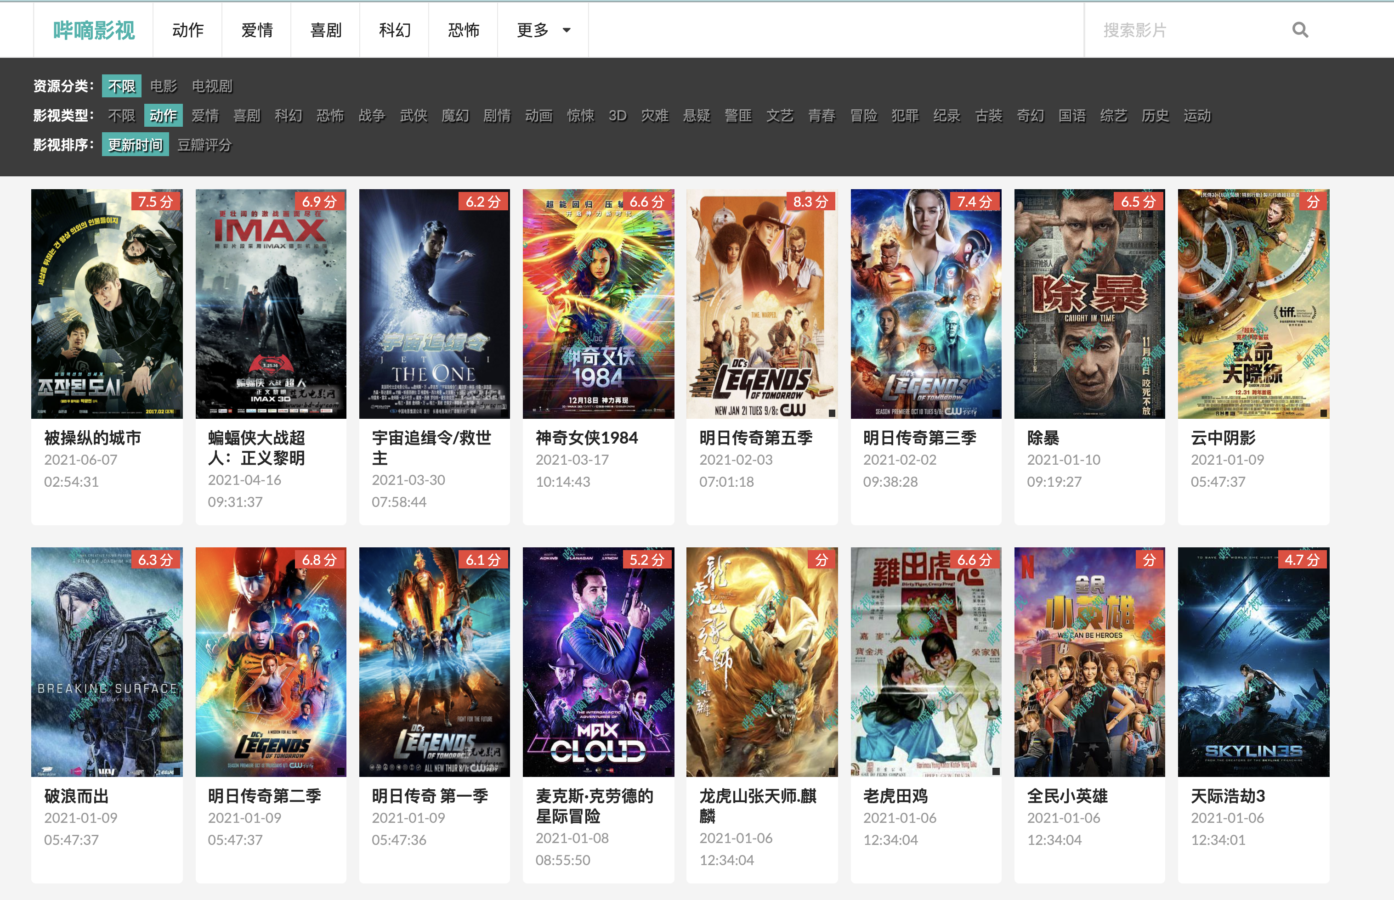
Task: Click the 7.5分 rating badge on 被操纵的城市
Action: [155, 202]
